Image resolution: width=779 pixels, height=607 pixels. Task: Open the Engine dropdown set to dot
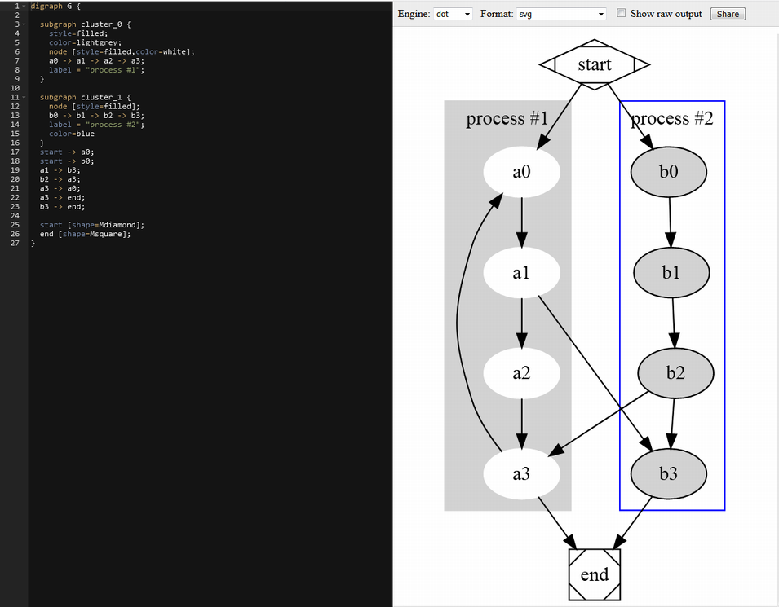pos(453,14)
